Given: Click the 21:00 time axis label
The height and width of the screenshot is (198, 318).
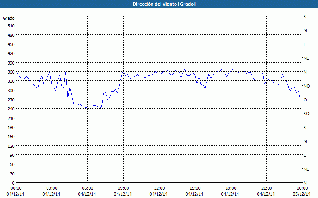Looking at the screenshot, I should point(266,188).
